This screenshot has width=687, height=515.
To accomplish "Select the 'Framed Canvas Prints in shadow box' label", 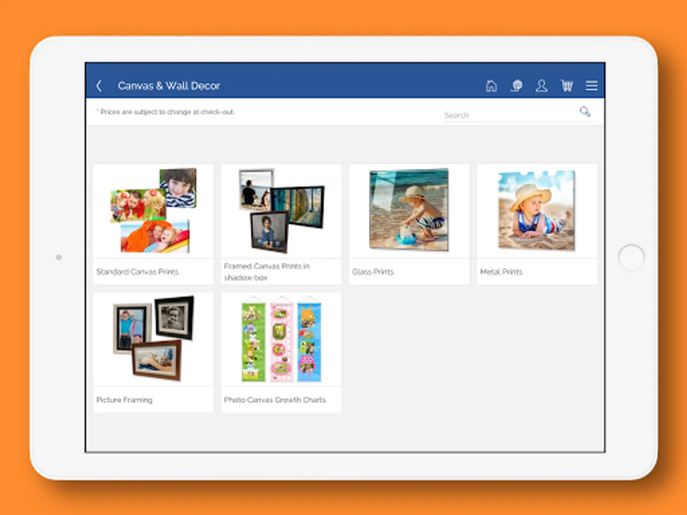I will point(267,272).
